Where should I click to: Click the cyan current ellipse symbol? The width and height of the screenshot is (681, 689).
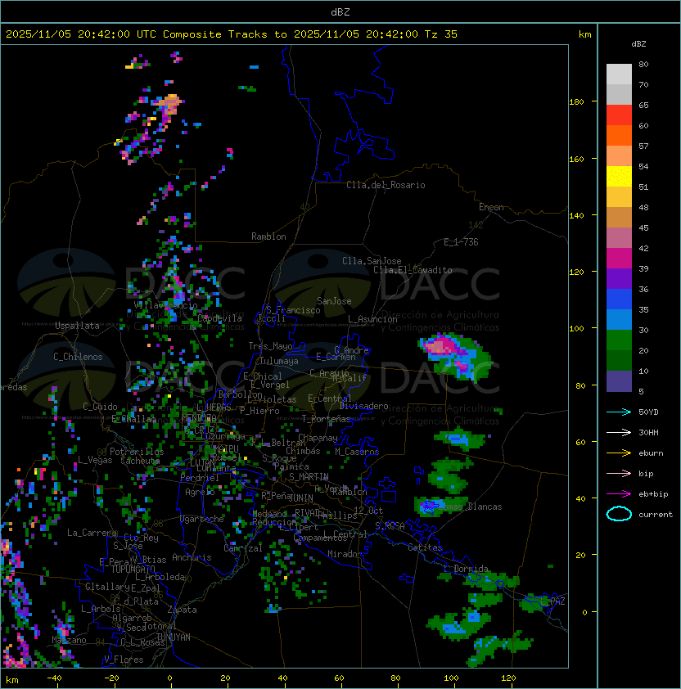pyautogui.click(x=619, y=514)
